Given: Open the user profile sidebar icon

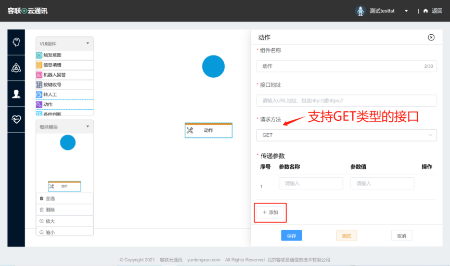Looking at the screenshot, I should click(16, 93).
